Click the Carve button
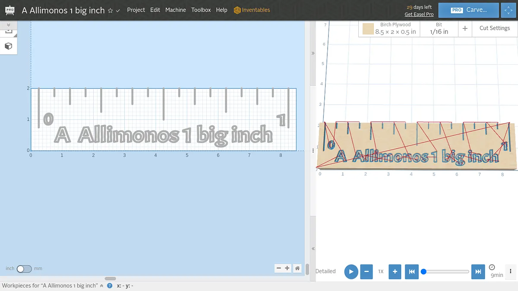This screenshot has width=518, height=291. (469, 10)
